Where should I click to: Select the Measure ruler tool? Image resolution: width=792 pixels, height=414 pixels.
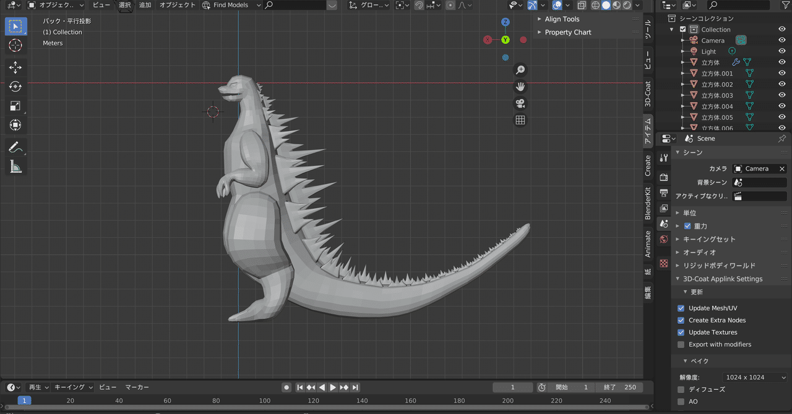tap(15, 166)
